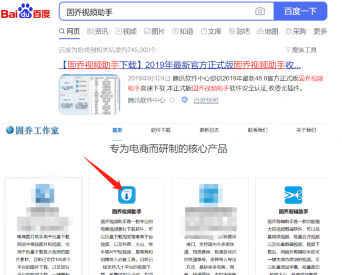Open 联系我们 in the site navigation
This screenshot has width=342, height=275.
click(258, 130)
